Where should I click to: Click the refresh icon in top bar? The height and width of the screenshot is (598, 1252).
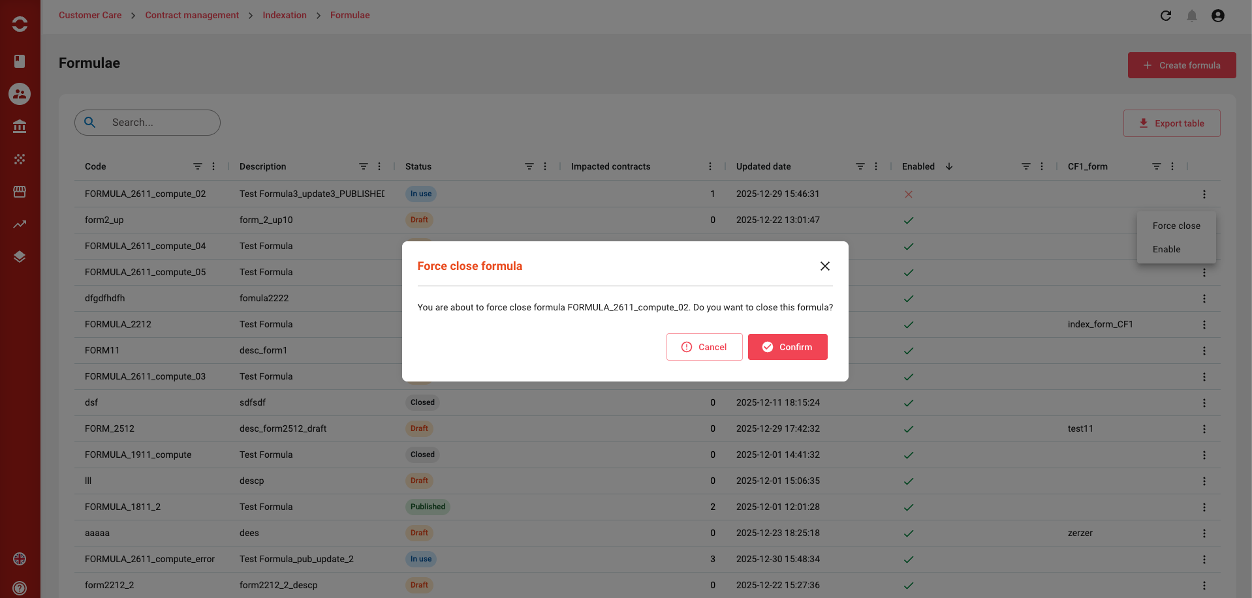pos(1166,16)
